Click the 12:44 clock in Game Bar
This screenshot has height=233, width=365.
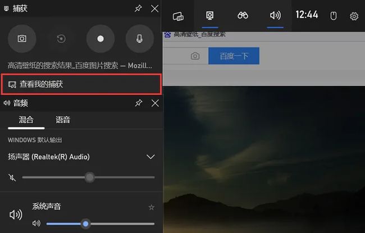307,15
